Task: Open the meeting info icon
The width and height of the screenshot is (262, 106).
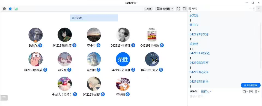Action: [4, 9]
